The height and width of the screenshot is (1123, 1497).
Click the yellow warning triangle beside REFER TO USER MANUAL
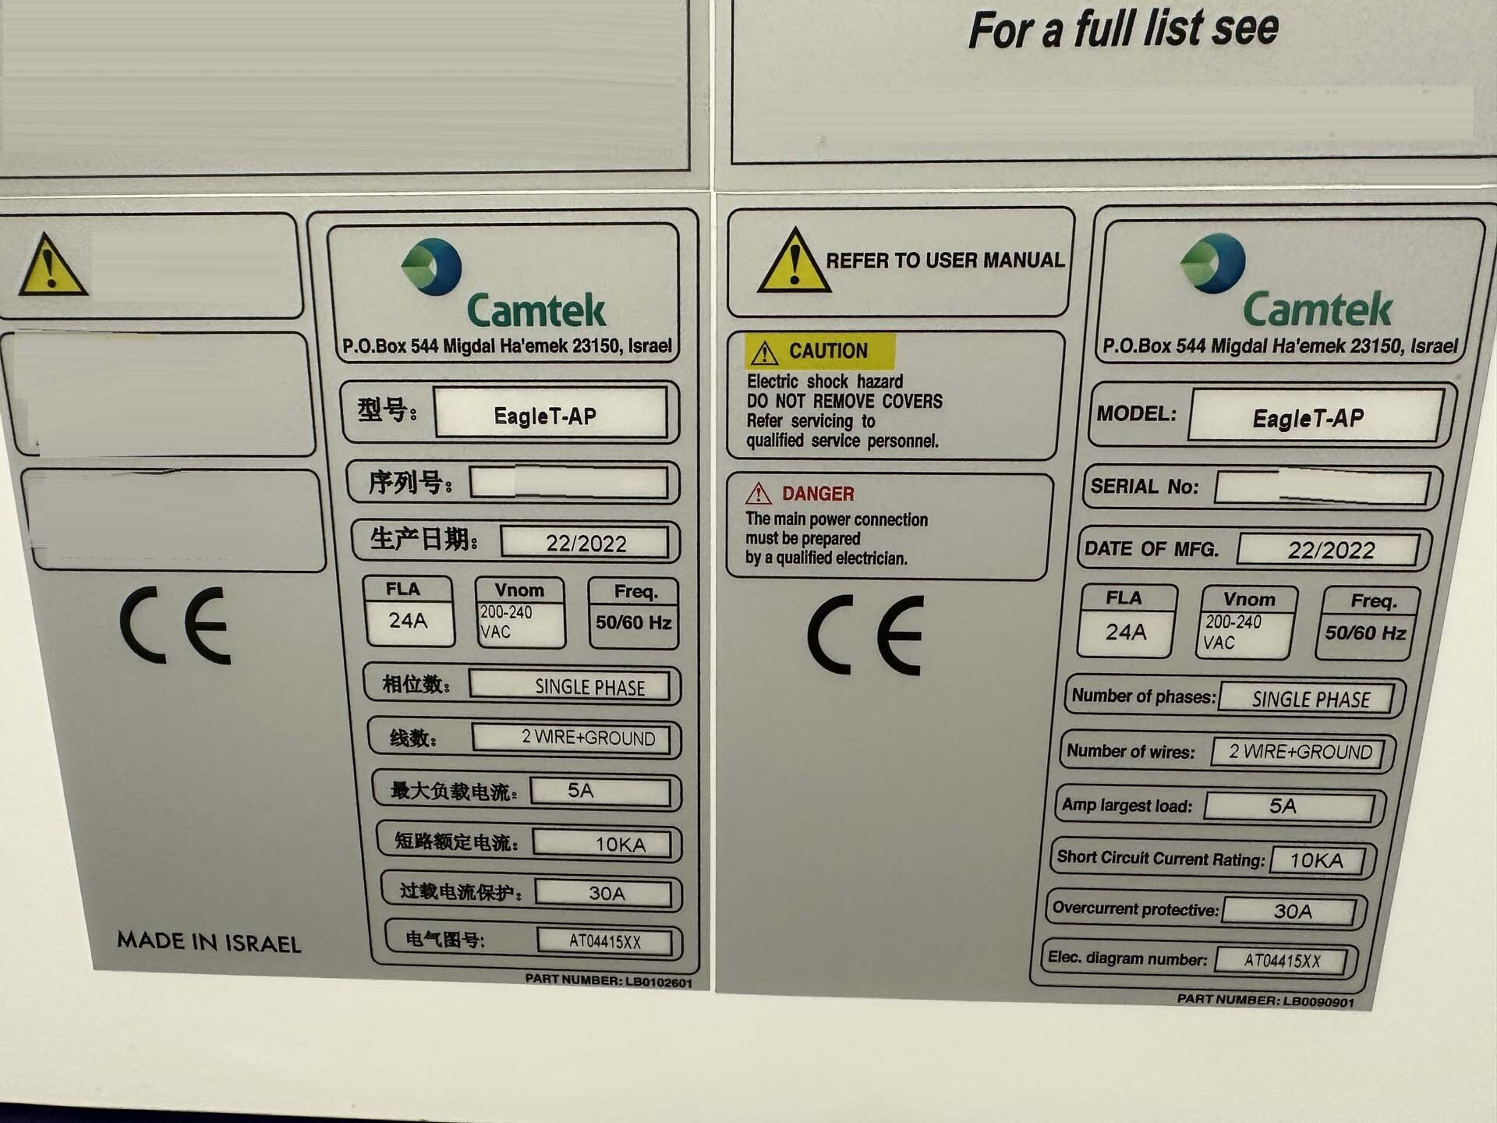[x=793, y=262]
